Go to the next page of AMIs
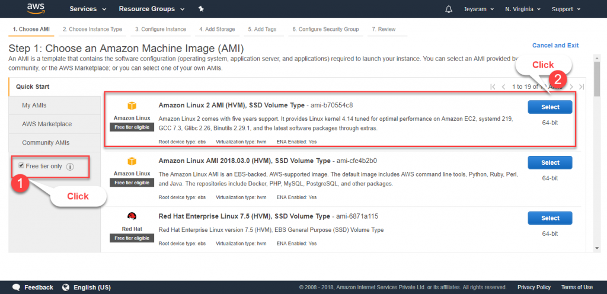 coord(571,87)
